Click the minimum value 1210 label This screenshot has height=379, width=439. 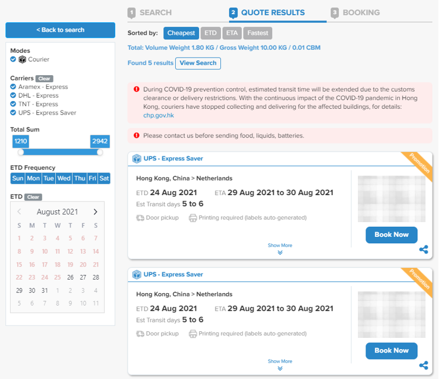[x=21, y=141]
